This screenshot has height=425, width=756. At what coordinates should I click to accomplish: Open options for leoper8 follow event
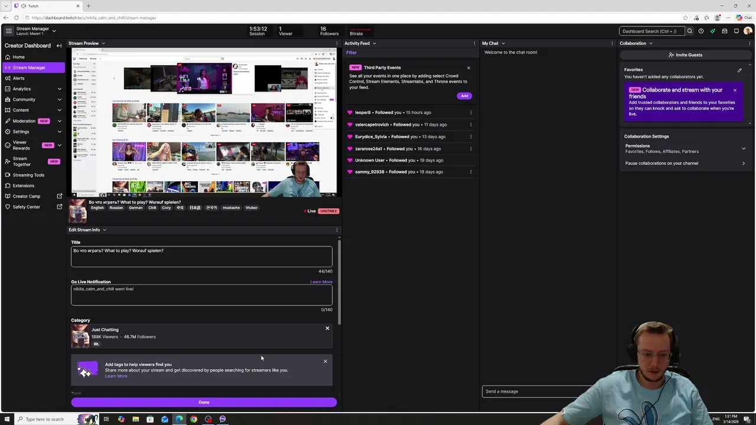click(471, 112)
